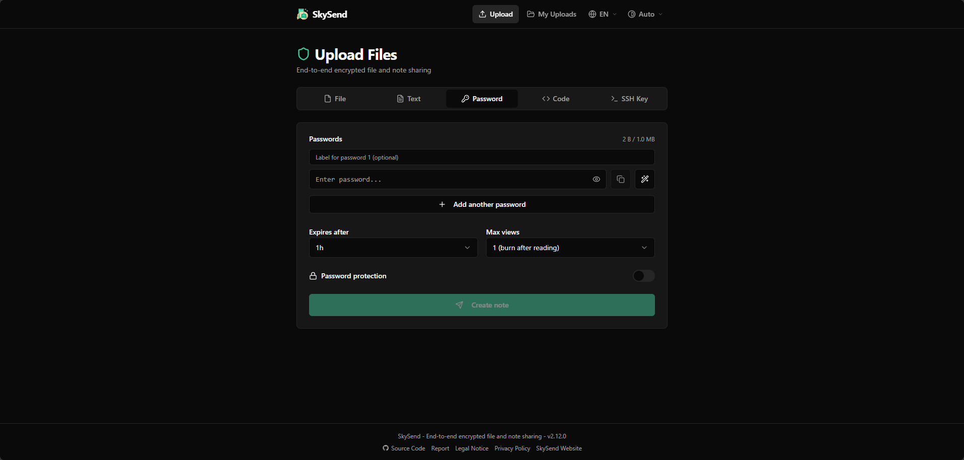
Task: Switch to the Code tab
Action: pyautogui.click(x=556, y=99)
